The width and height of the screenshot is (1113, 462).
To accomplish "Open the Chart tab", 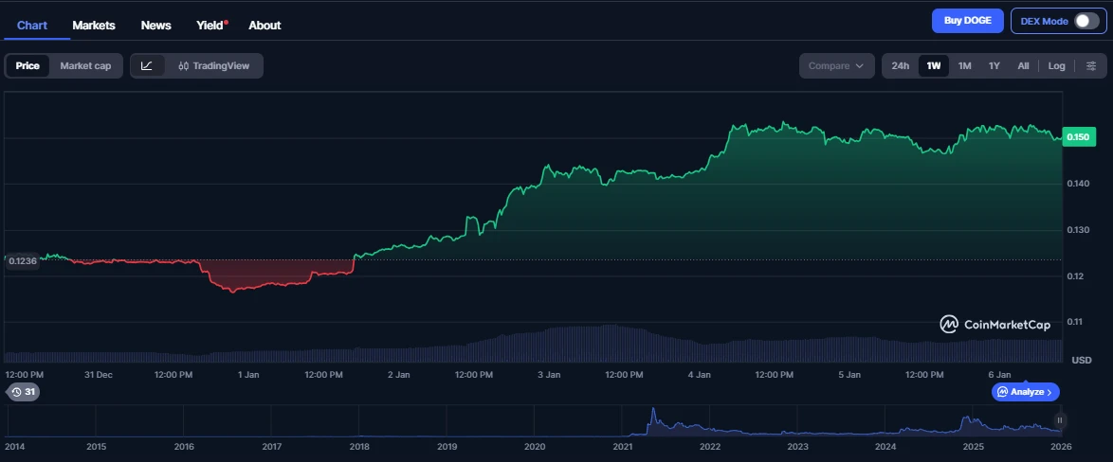I will tap(32, 26).
